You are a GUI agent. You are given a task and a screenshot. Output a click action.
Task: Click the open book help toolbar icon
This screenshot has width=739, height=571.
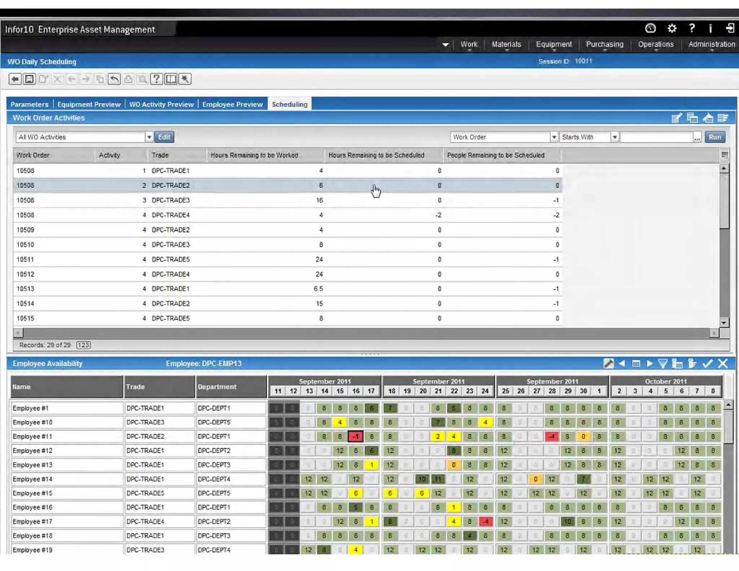[171, 79]
